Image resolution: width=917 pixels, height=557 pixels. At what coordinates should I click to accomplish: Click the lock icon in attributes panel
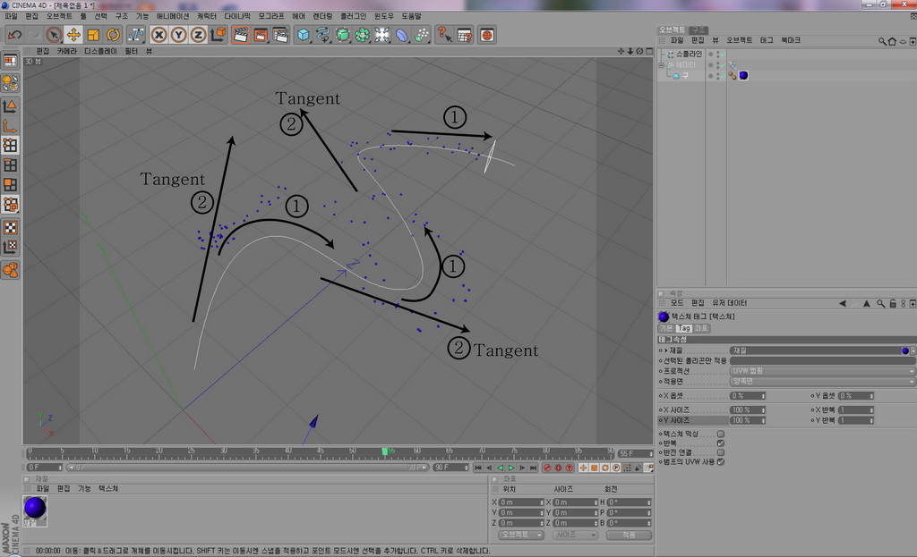pos(893,304)
